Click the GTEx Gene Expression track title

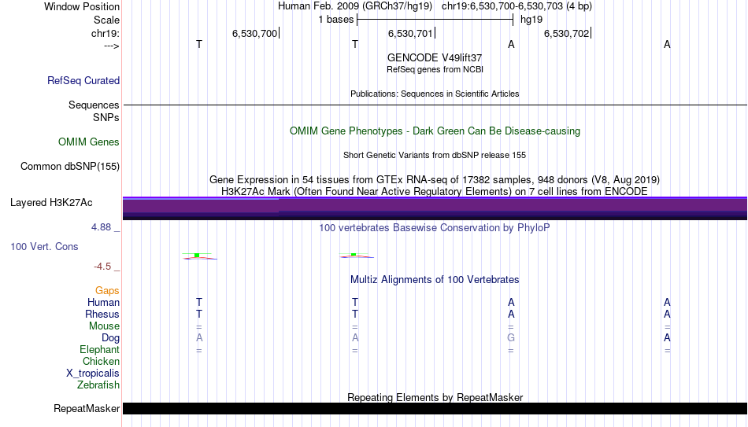click(435, 179)
